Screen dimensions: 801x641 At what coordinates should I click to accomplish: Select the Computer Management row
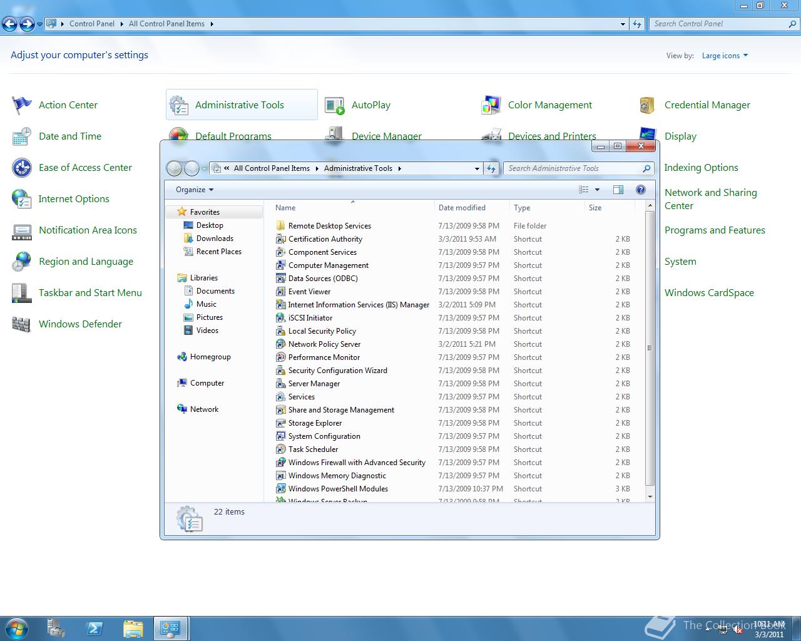point(454,265)
